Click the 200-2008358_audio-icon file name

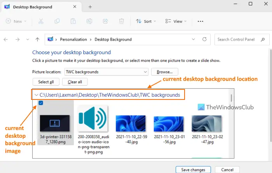94,144
